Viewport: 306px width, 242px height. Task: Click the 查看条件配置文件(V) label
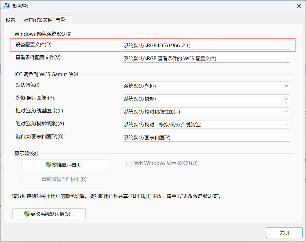[39, 58]
